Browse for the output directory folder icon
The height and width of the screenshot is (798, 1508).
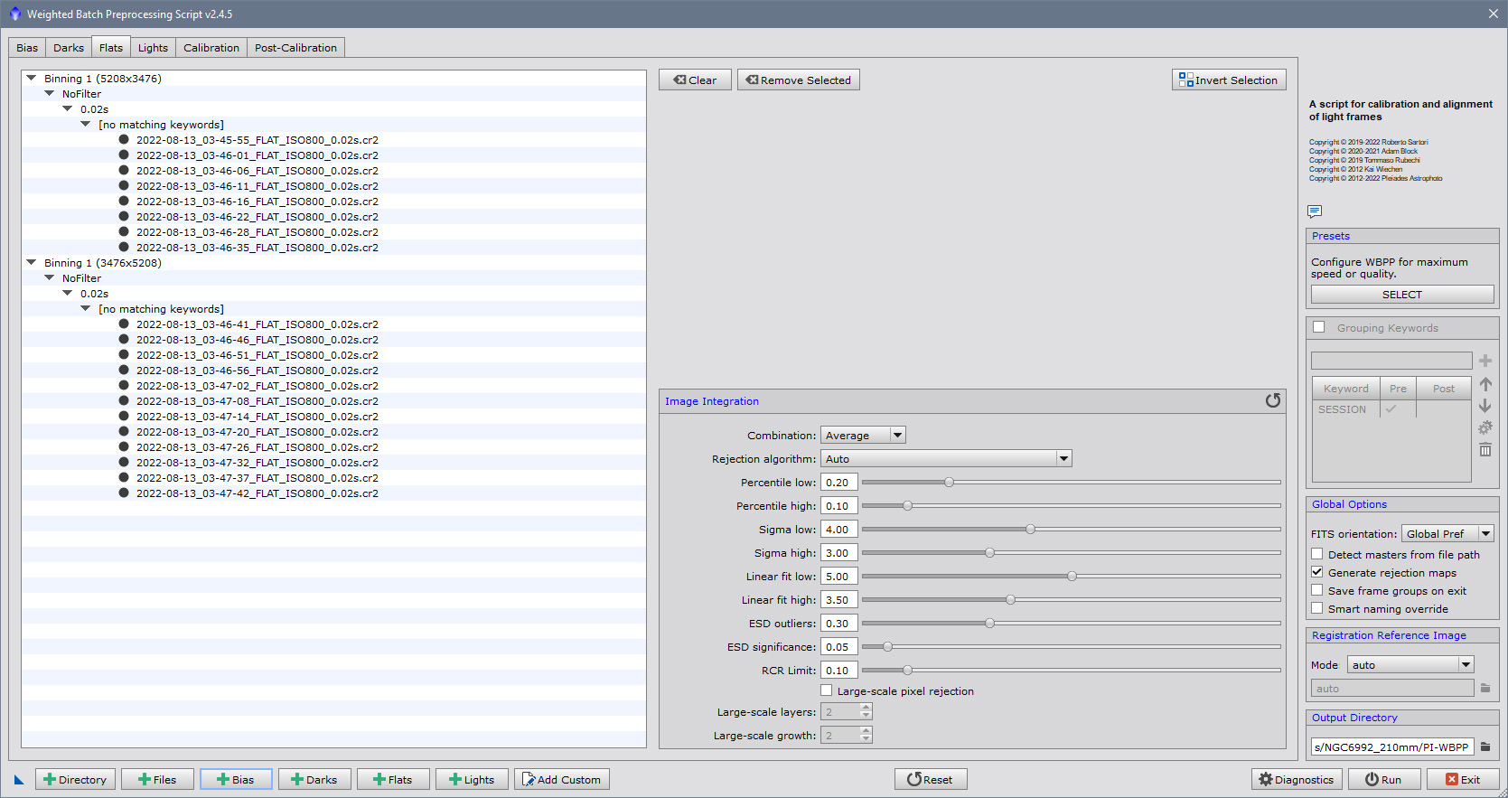coord(1485,746)
